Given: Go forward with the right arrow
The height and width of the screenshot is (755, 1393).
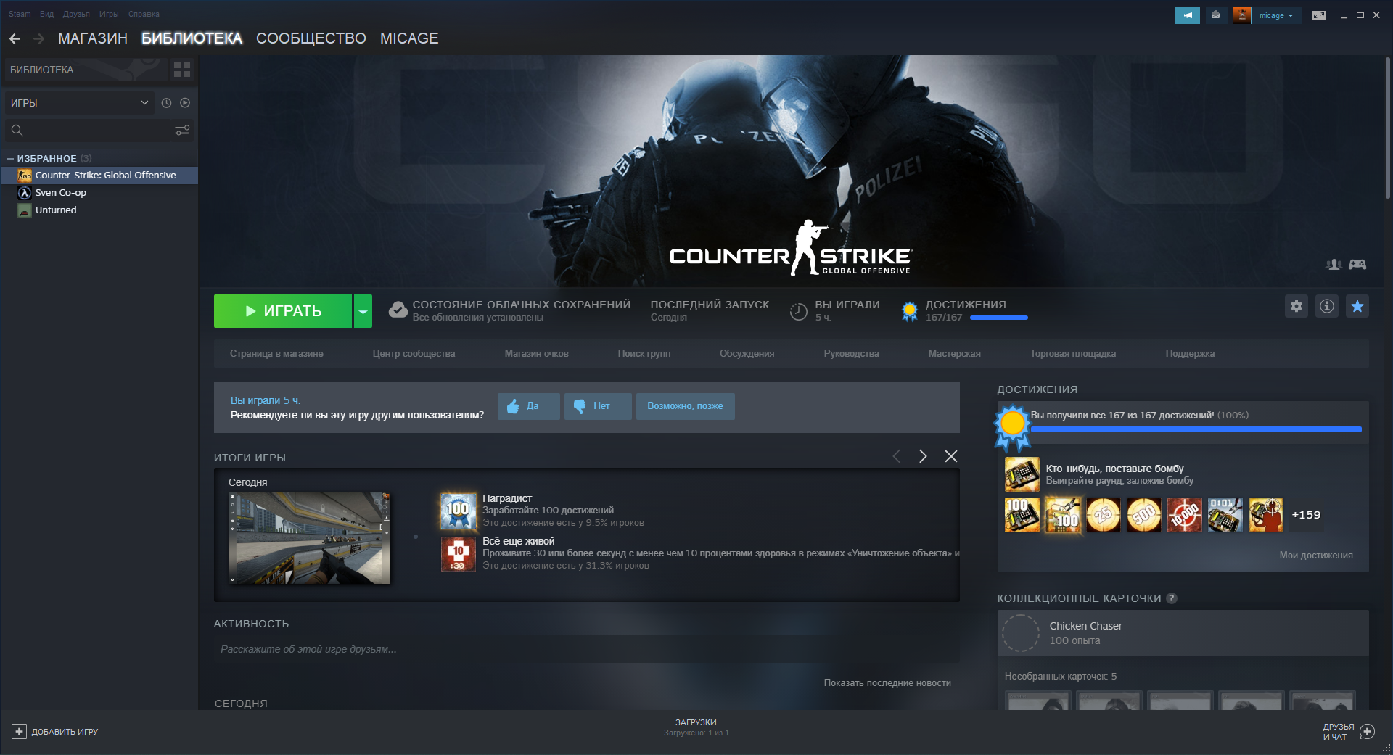Looking at the screenshot, I should point(39,38).
